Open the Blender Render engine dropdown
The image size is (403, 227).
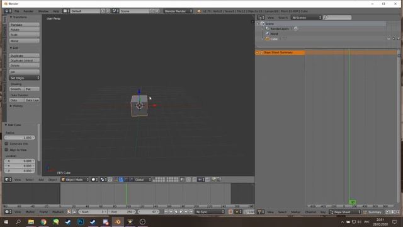pyautogui.click(x=178, y=11)
